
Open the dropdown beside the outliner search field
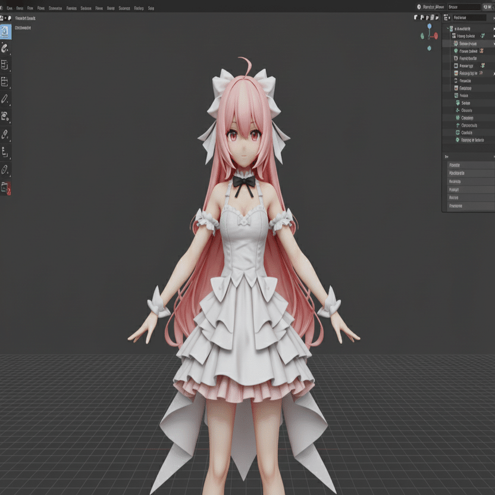point(493,18)
